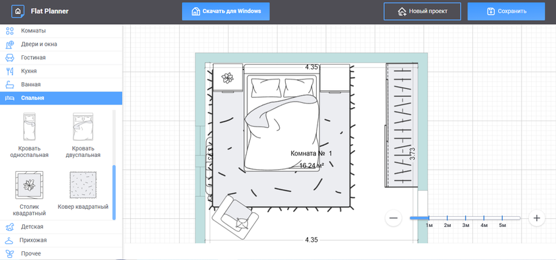The height and width of the screenshot is (260, 556).
Task: Click the zoom scale slider at 5м
Action: click(503, 218)
